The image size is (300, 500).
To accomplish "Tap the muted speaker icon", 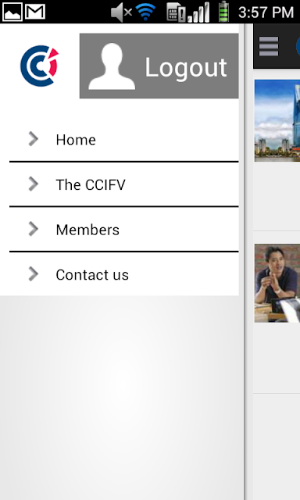I will [x=121, y=12].
